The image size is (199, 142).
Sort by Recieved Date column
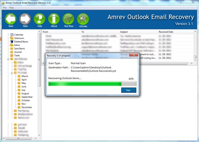pos(176,32)
